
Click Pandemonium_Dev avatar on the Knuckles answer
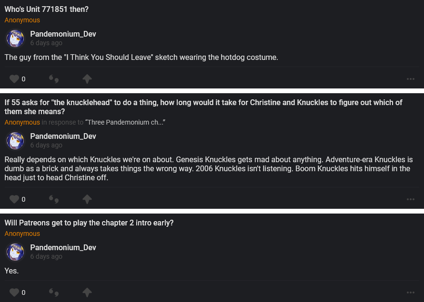pyautogui.click(x=15, y=141)
